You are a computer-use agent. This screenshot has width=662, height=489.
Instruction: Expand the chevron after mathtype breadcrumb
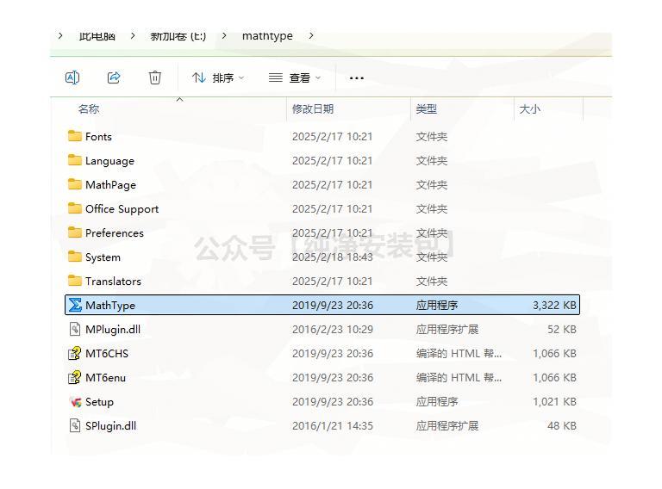[311, 36]
